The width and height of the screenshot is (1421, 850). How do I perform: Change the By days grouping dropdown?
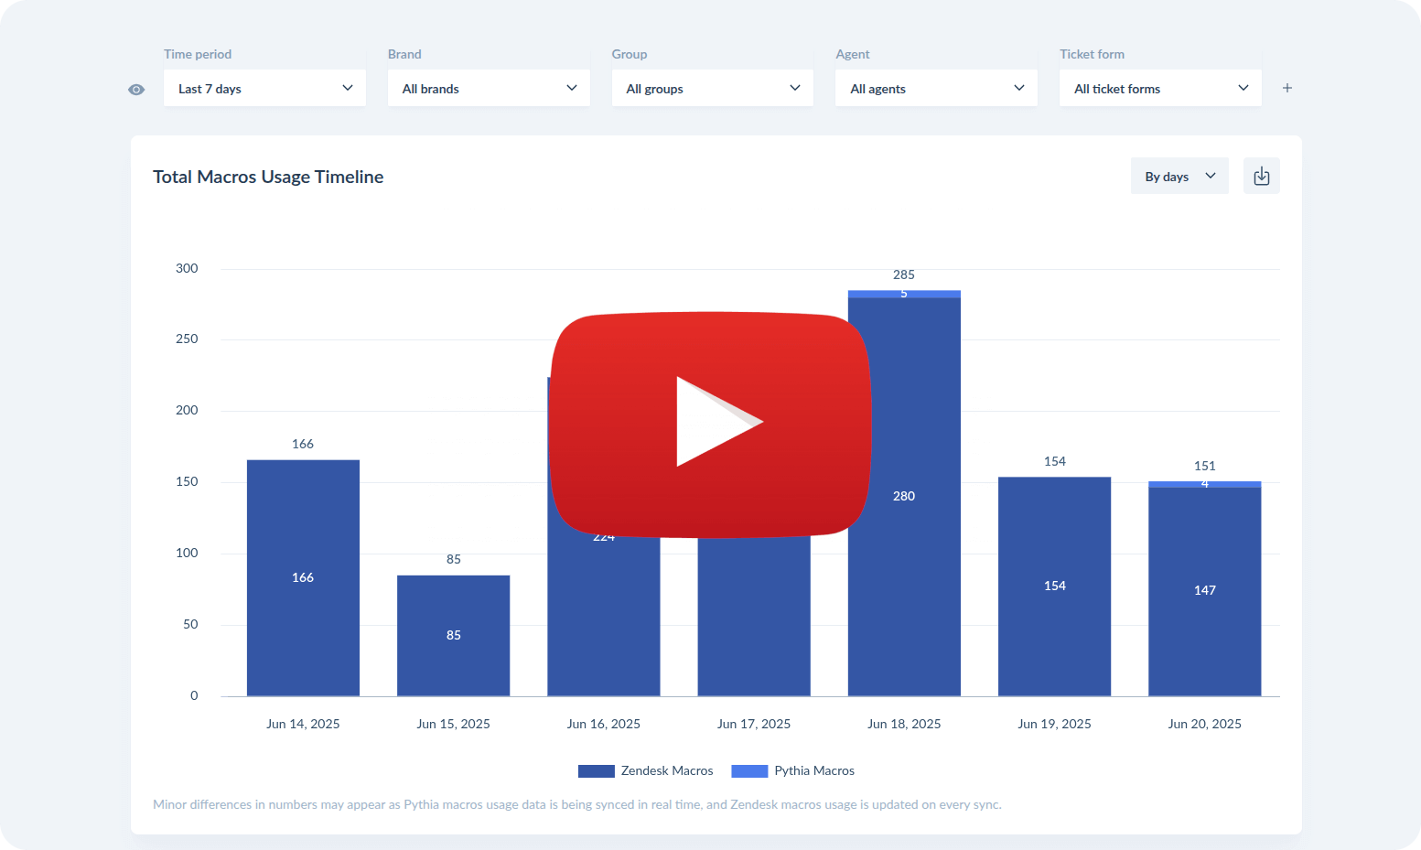(x=1179, y=177)
